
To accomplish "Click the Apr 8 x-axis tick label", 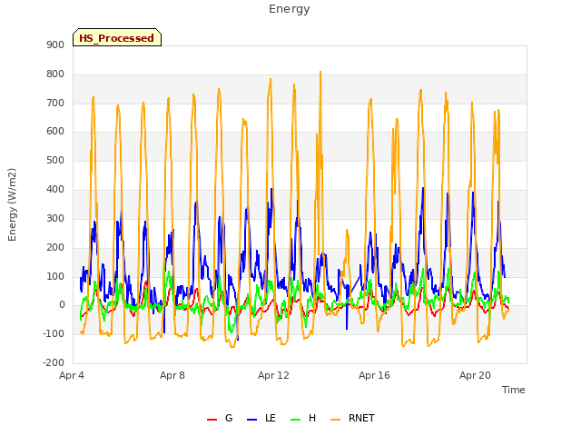I will click(x=172, y=375).
